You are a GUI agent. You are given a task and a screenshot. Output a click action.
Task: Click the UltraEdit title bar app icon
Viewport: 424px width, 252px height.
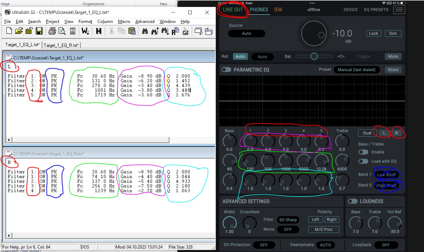(8, 12)
